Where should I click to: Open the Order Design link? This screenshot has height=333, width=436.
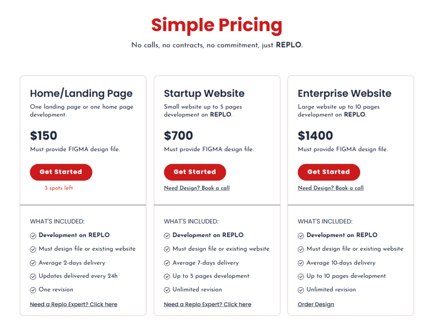(x=316, y=305)
